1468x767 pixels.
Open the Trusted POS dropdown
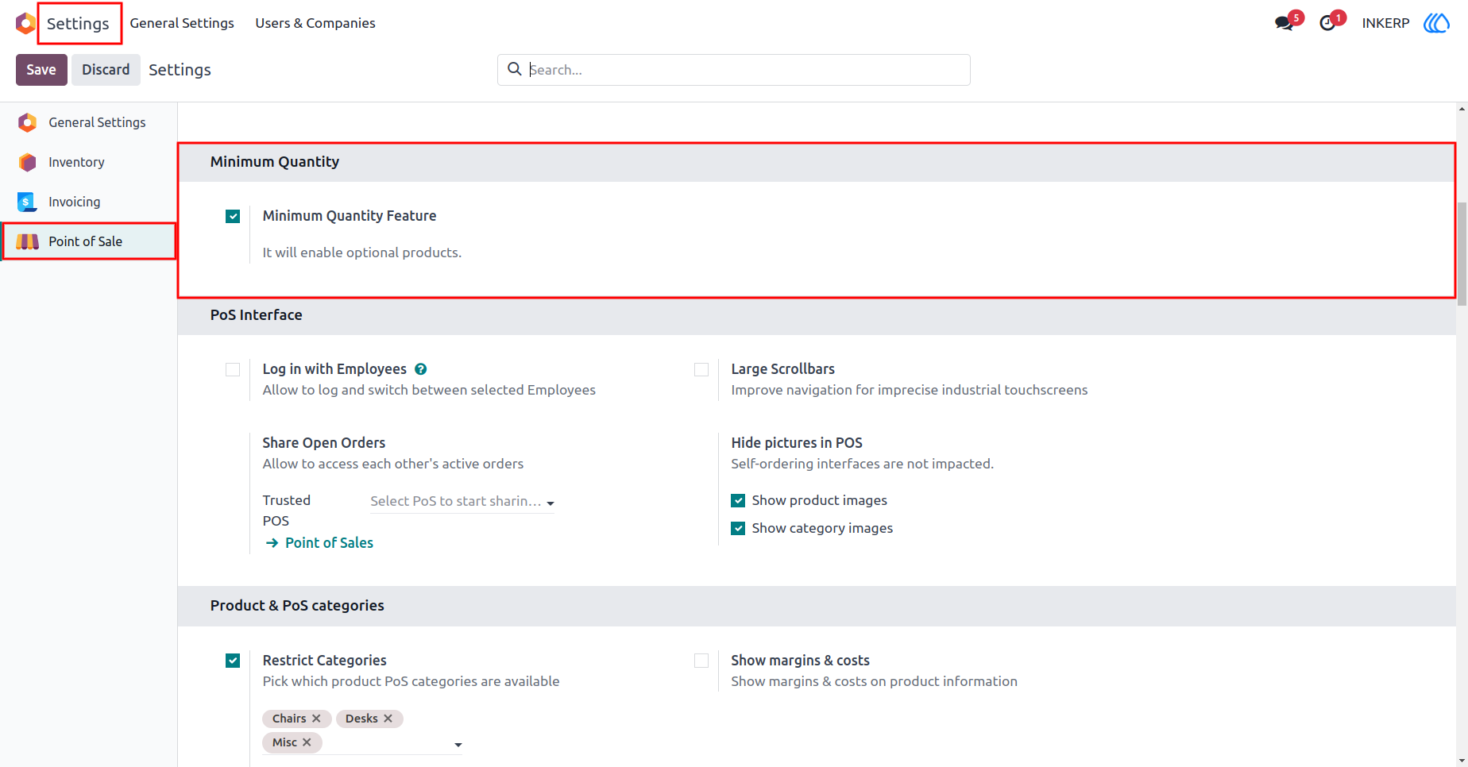coord(462,501)
